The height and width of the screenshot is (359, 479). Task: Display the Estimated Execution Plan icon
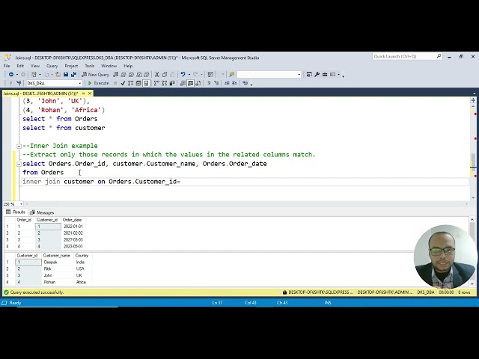130,83
